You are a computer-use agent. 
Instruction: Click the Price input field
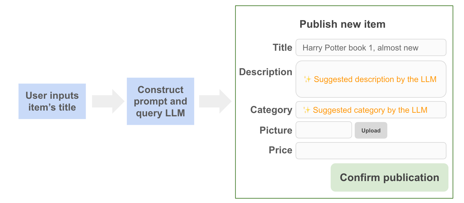[x=371, y=151]
